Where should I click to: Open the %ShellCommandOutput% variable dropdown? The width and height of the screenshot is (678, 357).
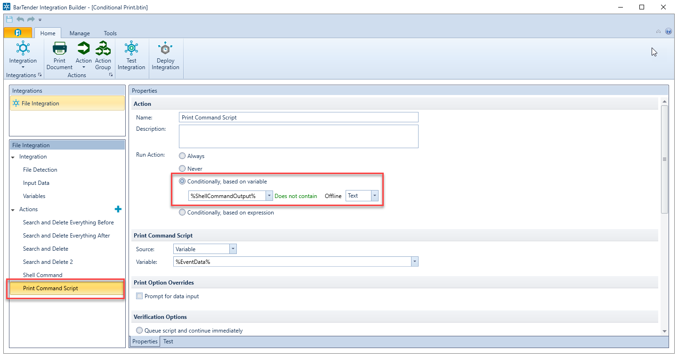pos(269,196)
